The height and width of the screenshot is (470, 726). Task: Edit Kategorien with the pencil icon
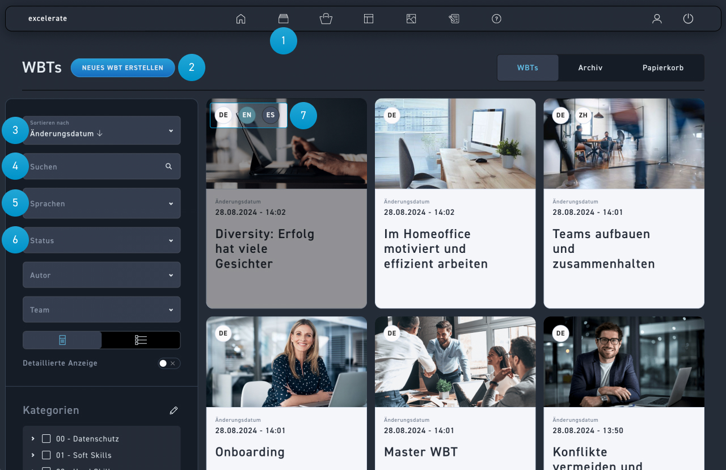(174, 410)
